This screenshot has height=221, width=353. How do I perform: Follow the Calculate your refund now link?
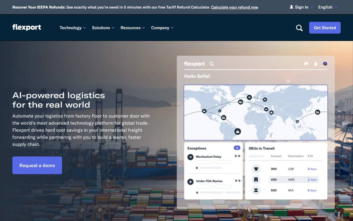[235, 7]
